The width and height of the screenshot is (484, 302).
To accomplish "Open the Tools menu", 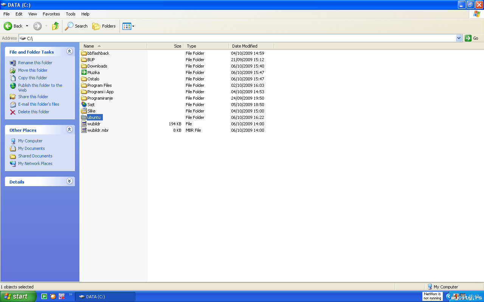I will pyautogui.click(x=71, y=14).
